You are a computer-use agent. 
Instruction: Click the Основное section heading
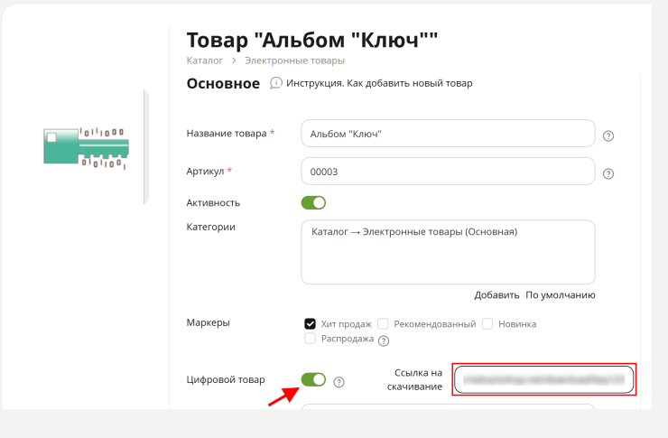[223, 83]
